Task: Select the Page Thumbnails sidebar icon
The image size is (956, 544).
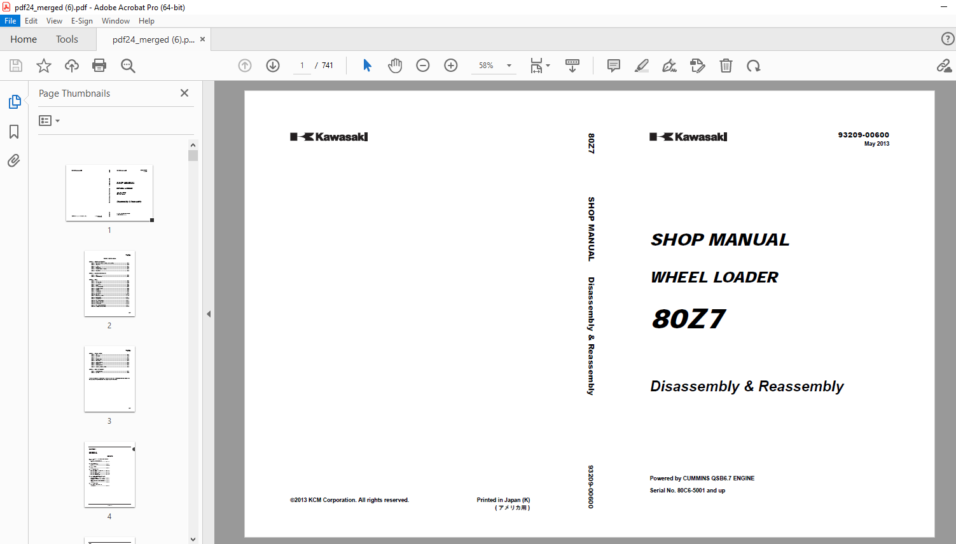Action: [x=14, y=102]
